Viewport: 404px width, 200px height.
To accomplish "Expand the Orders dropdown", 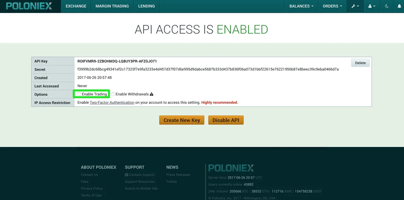I will 332,6.
